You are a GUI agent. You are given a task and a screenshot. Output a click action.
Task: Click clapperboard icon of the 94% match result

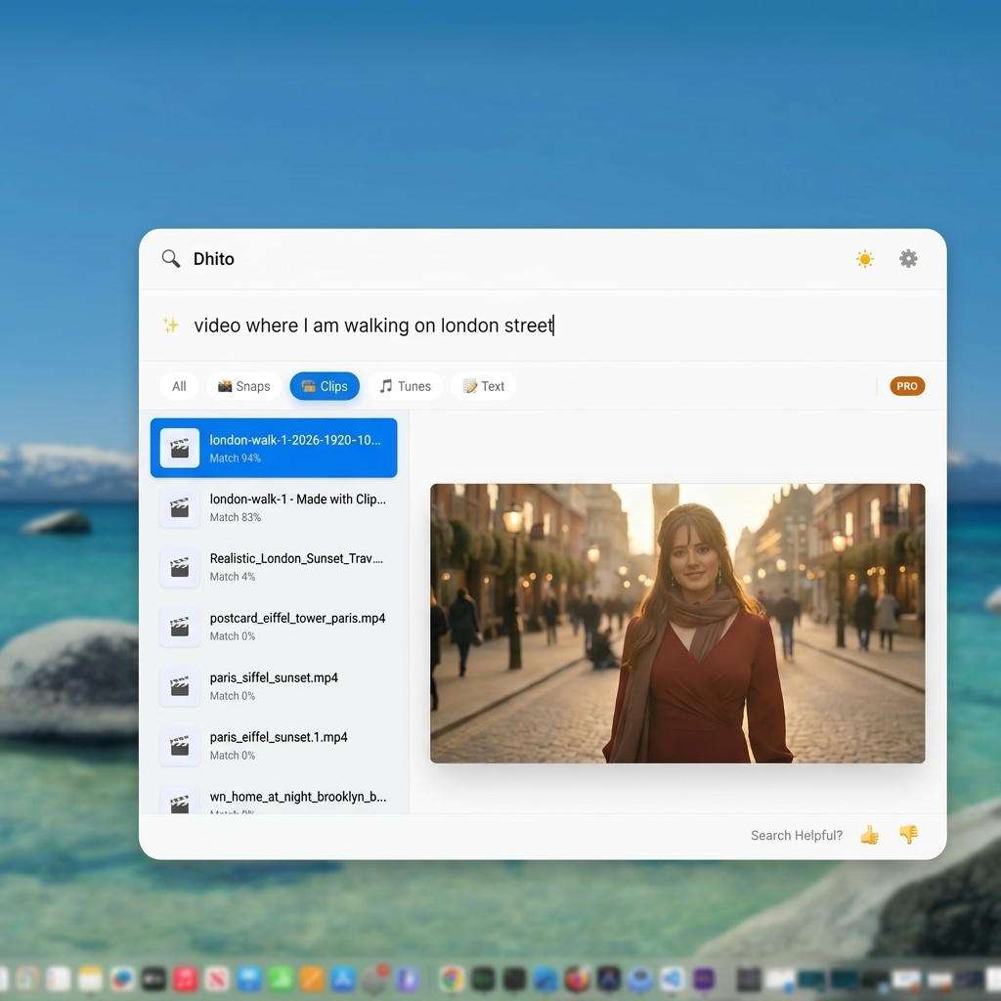click(180, 448)
